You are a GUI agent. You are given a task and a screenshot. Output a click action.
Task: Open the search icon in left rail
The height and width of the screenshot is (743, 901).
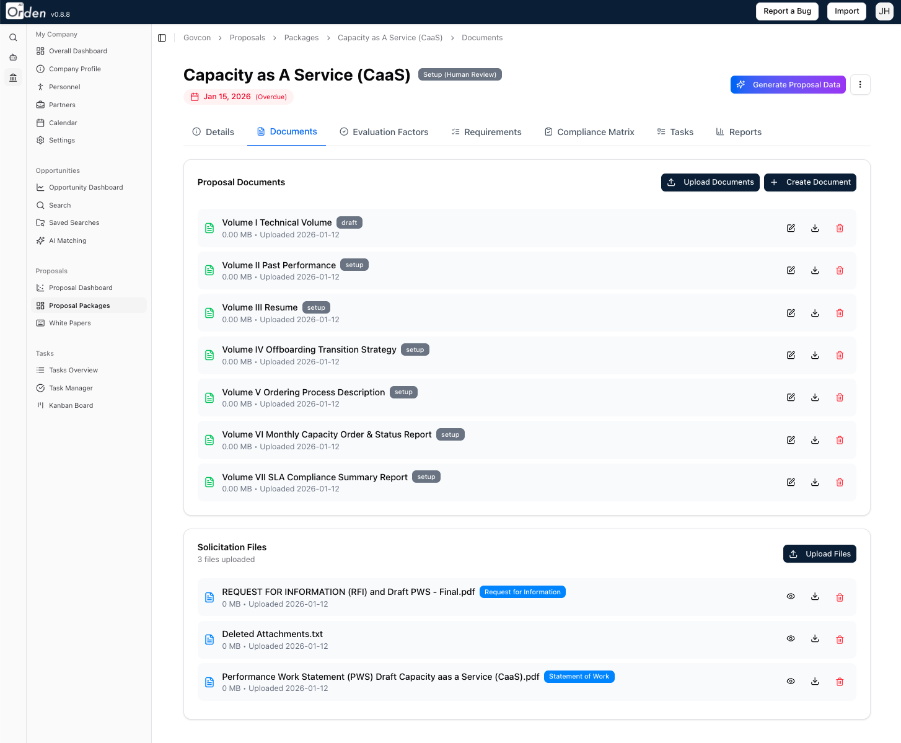pos(13,38)
